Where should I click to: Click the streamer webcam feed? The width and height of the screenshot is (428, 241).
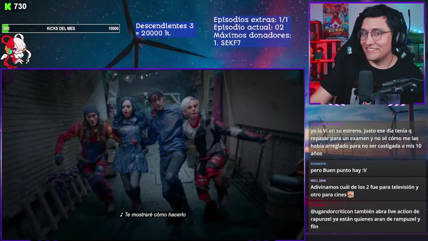point(367,54)
